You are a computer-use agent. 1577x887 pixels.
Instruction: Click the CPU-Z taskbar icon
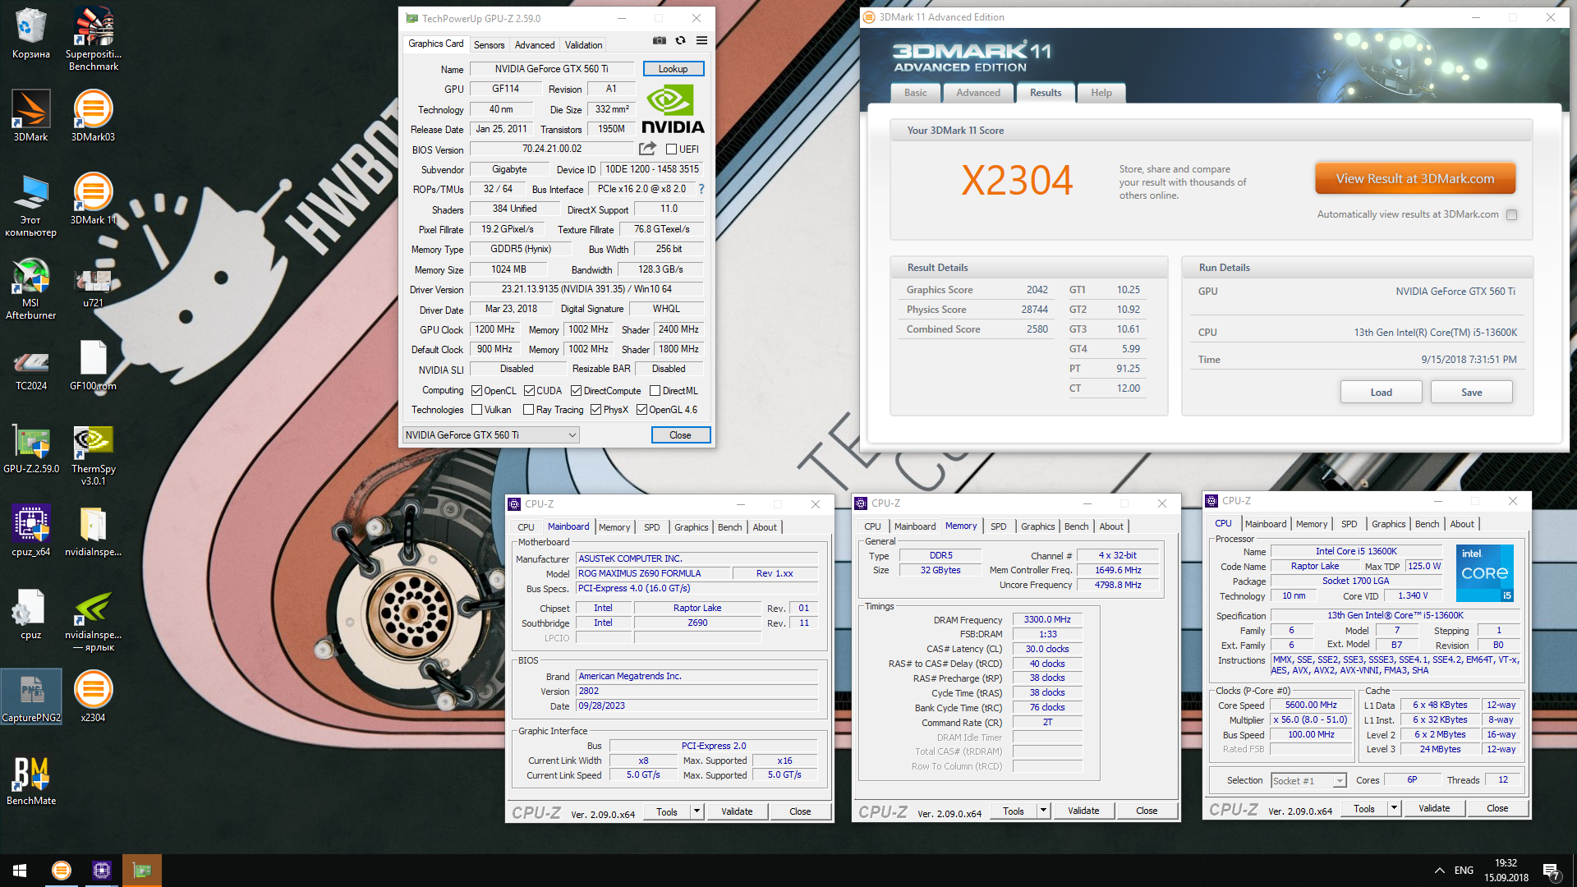[x=102, y=871]
